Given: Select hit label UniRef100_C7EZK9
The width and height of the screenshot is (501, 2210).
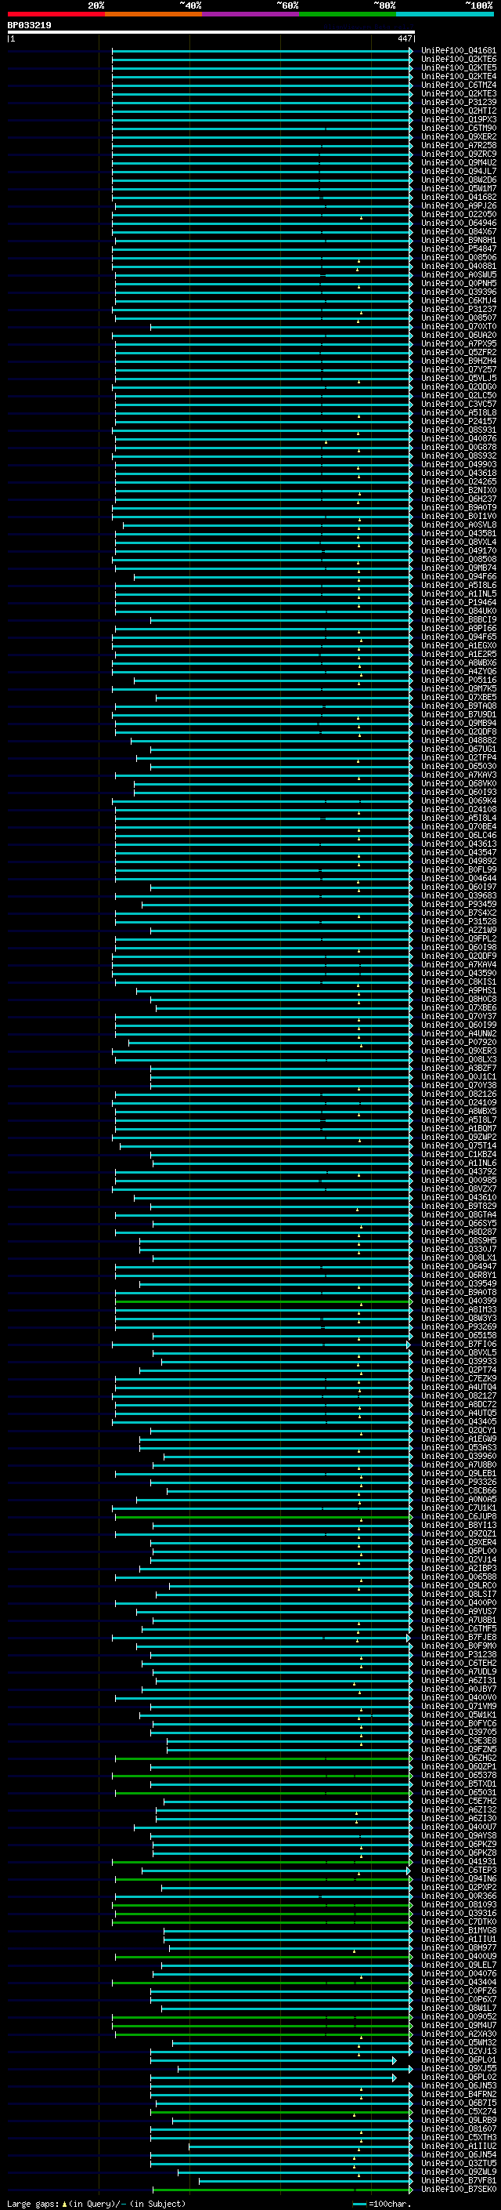Looking at the screenshot, I should (458, 1379).
